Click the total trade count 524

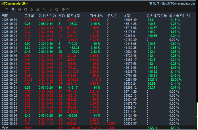click(61, 128)
